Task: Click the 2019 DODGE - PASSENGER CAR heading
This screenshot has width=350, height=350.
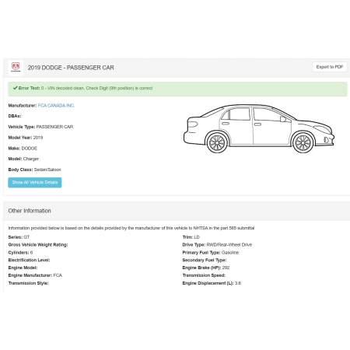Action: tap(71, 68)
